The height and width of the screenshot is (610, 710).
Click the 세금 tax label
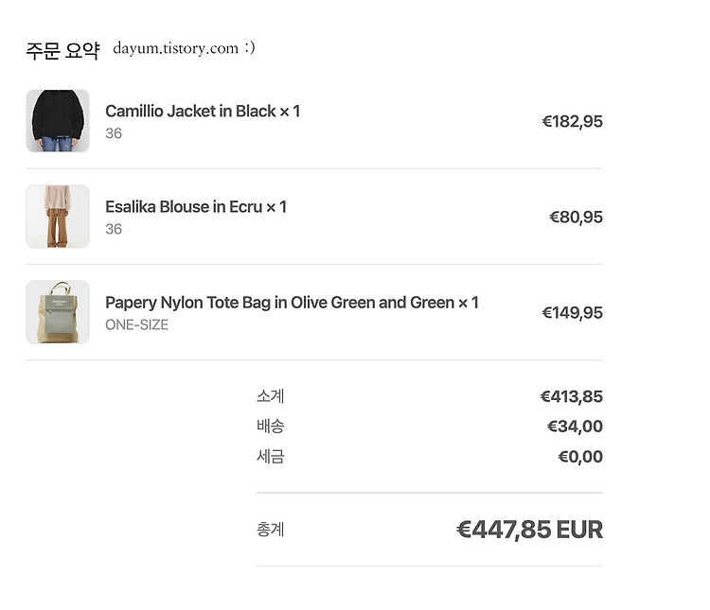(x=271, y=456)
